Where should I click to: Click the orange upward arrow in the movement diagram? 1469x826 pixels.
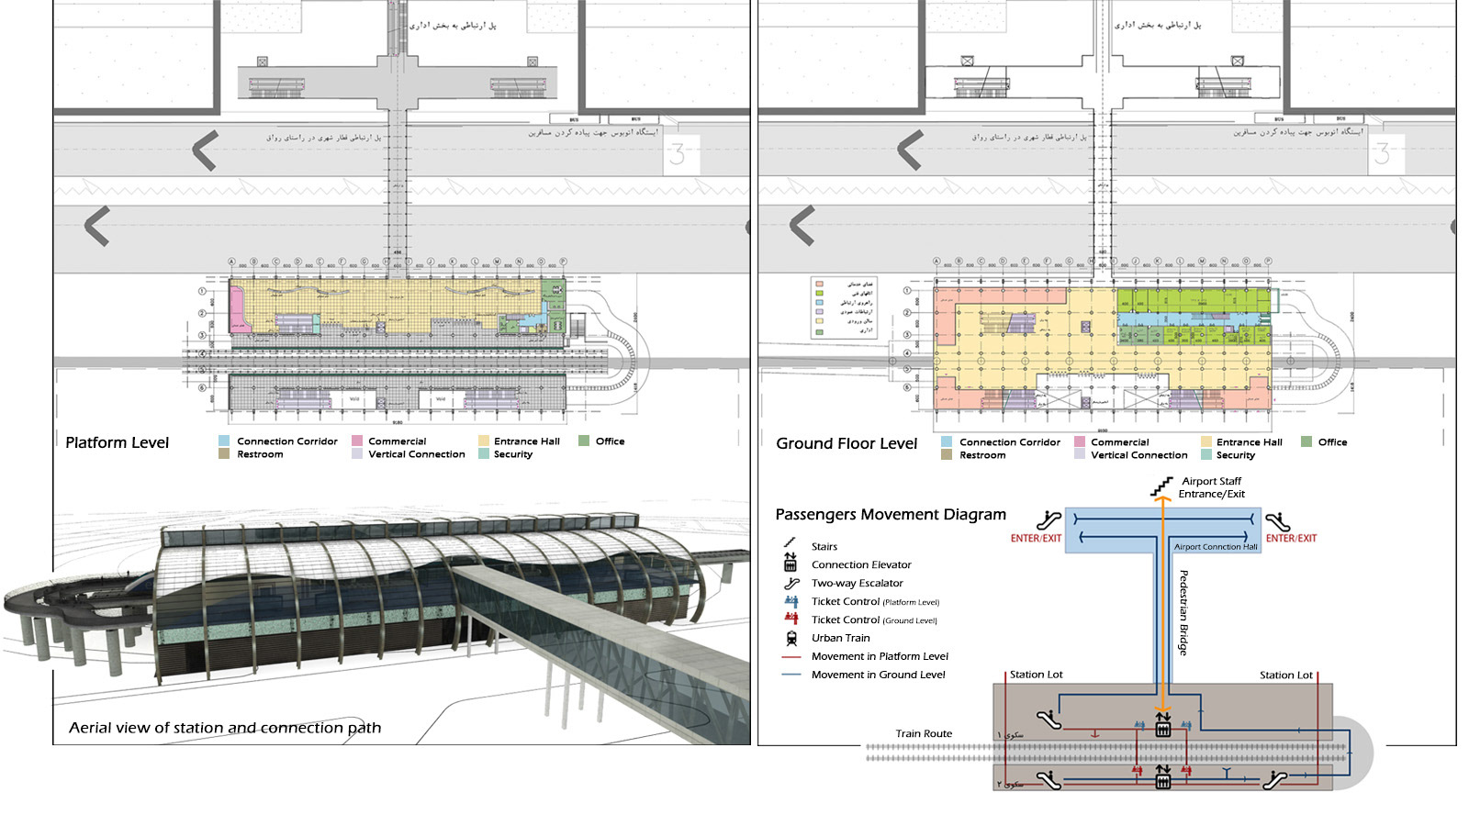pos(1163,606)
